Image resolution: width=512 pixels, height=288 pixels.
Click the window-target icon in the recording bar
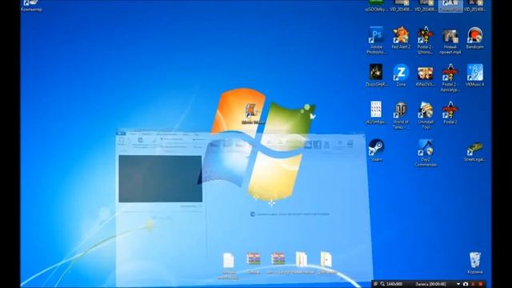(x=375, y=284)
